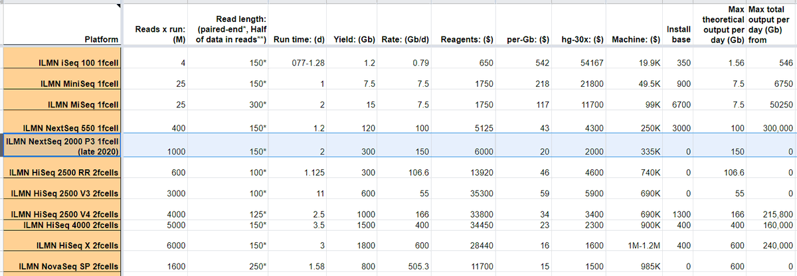Click the '300,000' max total output cell

tap(772, 122)
